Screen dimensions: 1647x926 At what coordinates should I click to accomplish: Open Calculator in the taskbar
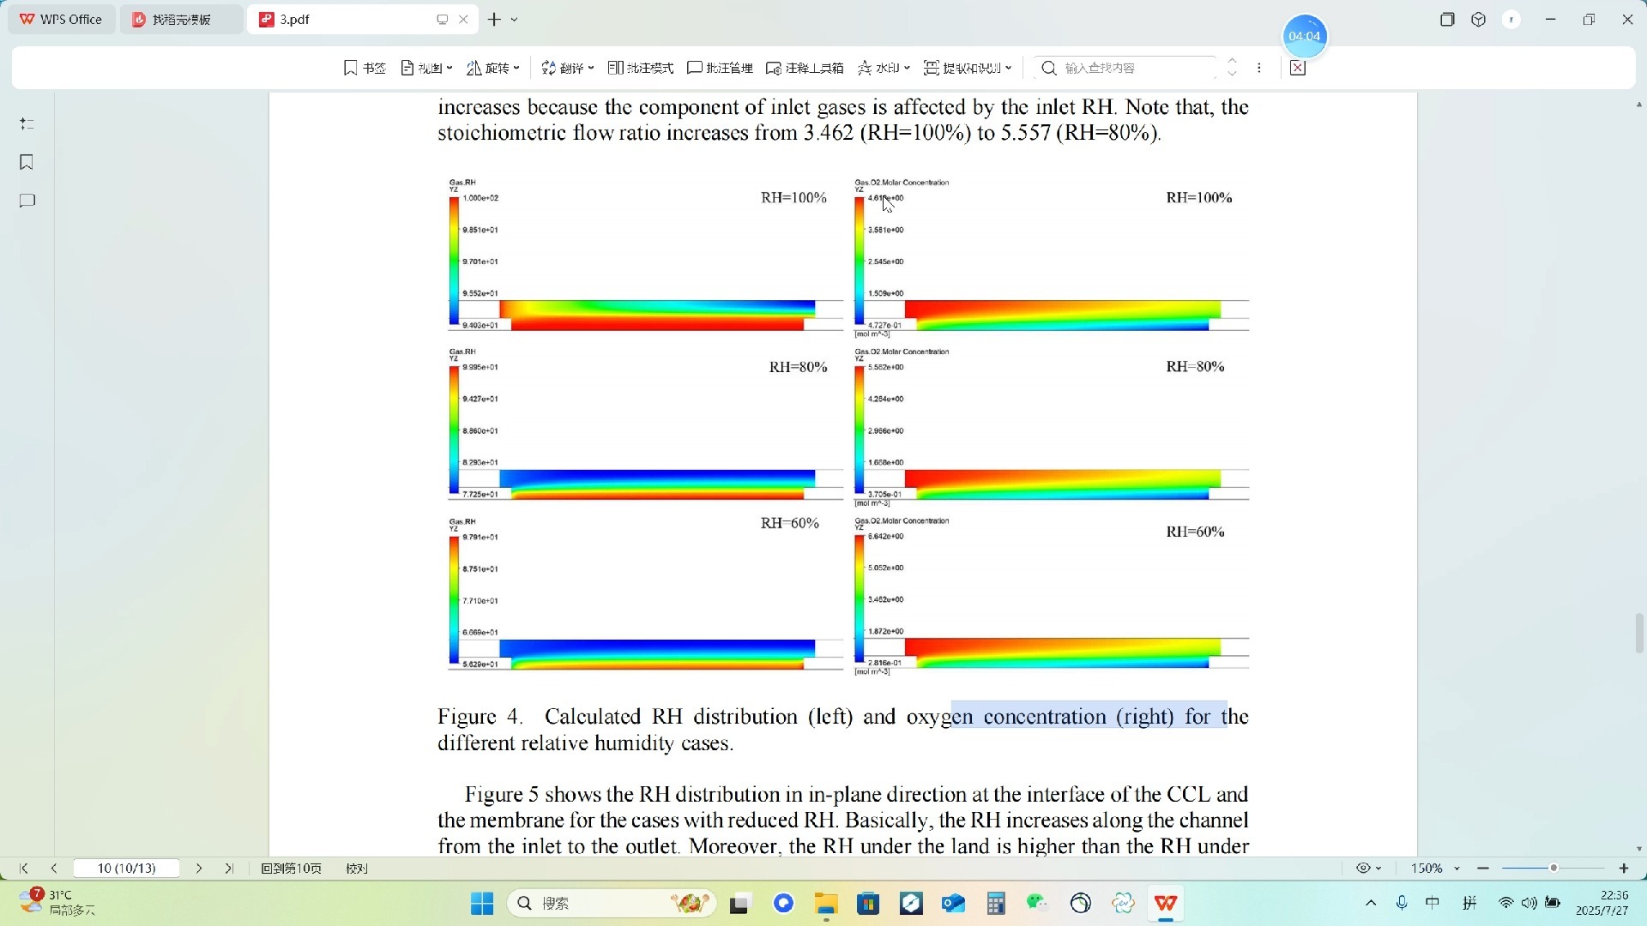point(996,904)
